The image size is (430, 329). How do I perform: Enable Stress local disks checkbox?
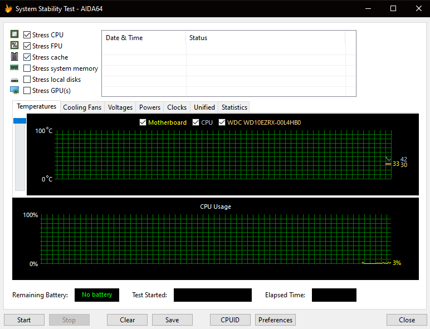tap(27, 79)
